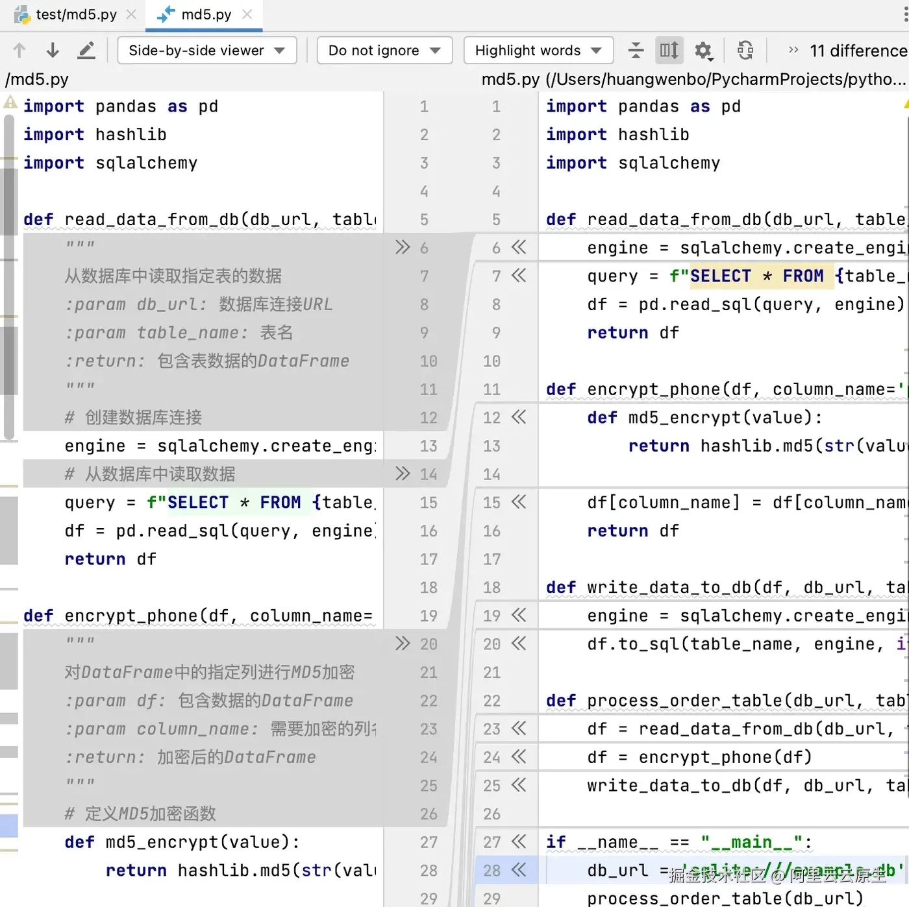Open the Highlight words dropdown
This screenshot has height=907, width=909.
(x=538, y=51)
